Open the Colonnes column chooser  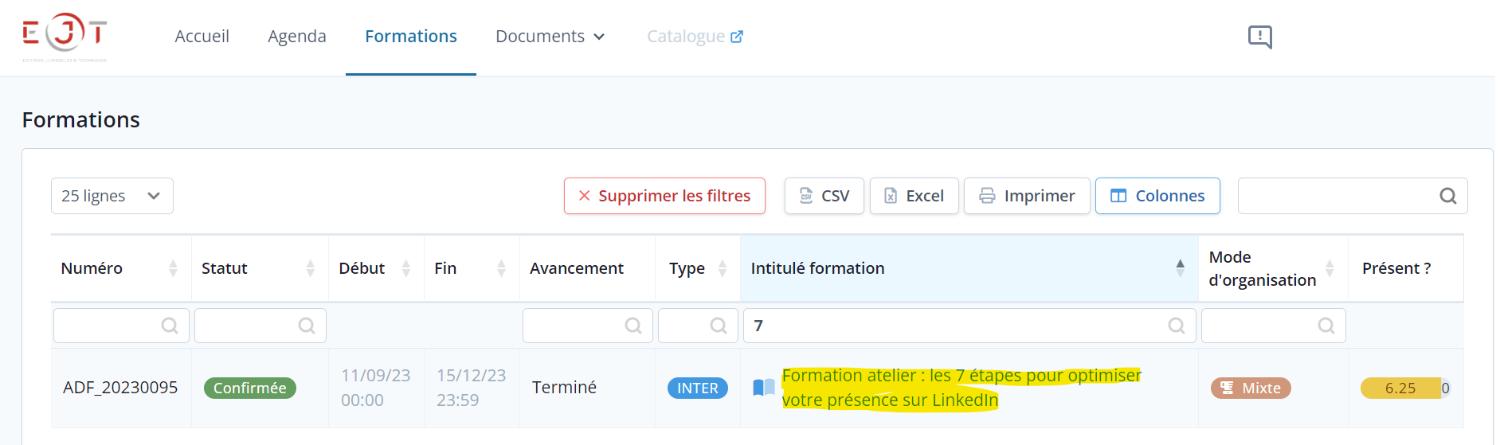[x=1157, y=196]
